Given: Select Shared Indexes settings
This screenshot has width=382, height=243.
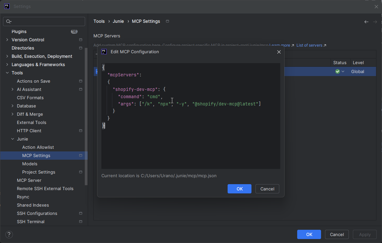Looking at the screenshot, I should [33, 205].
